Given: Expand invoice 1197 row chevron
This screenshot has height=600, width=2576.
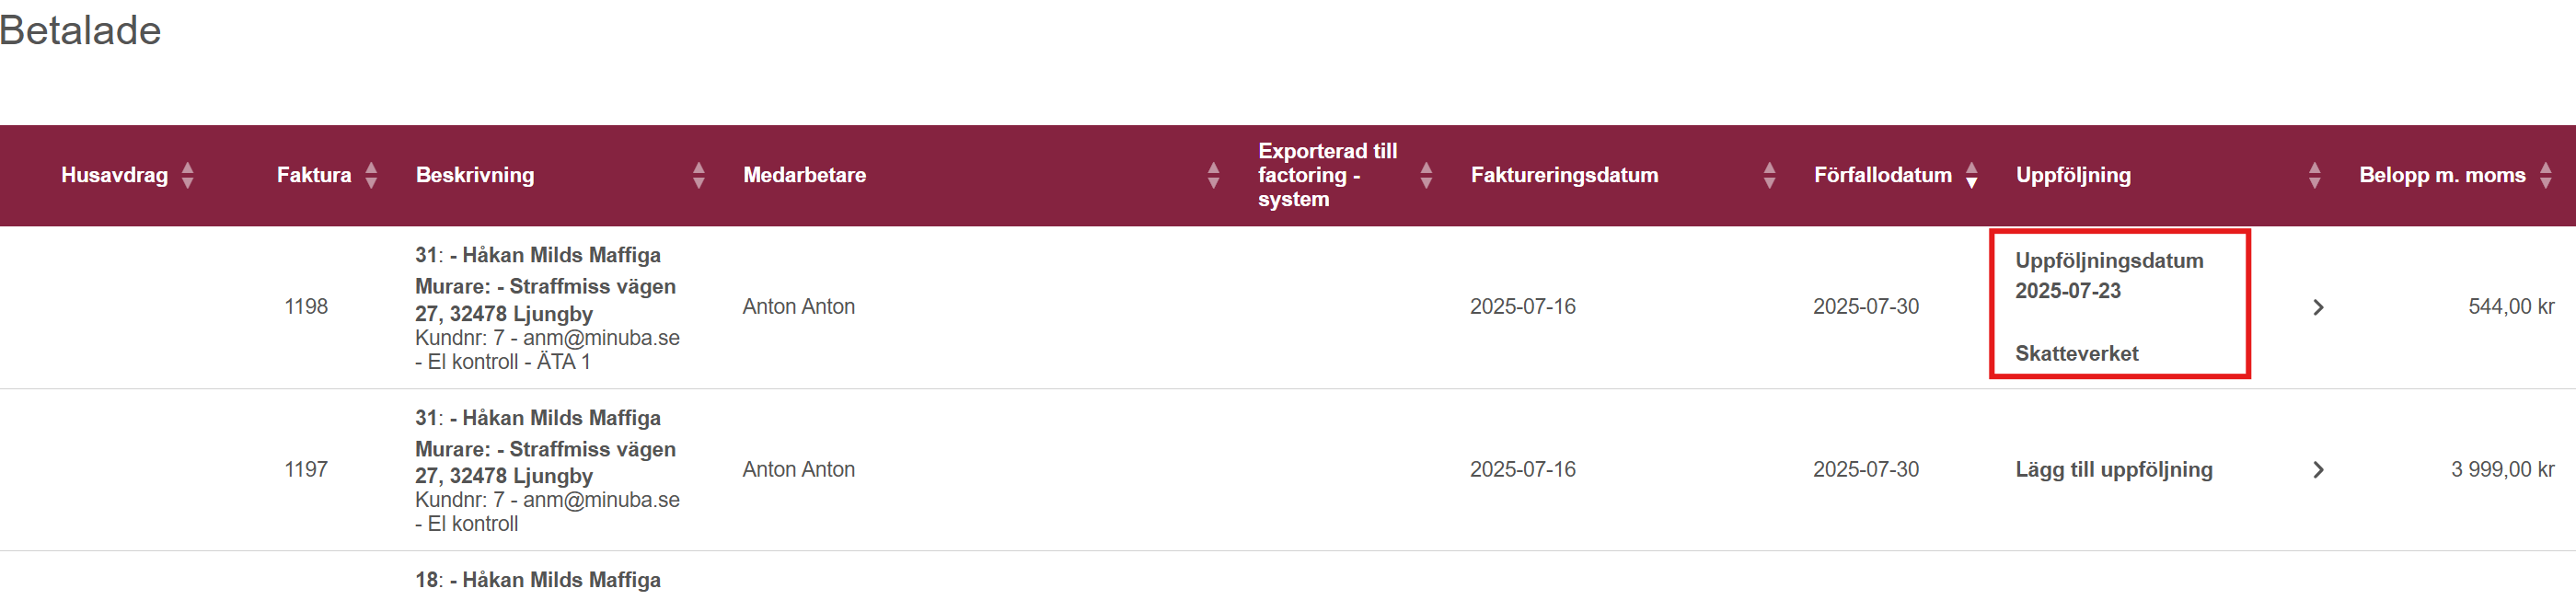Looking at the screenshot, I should [2318, 470].
